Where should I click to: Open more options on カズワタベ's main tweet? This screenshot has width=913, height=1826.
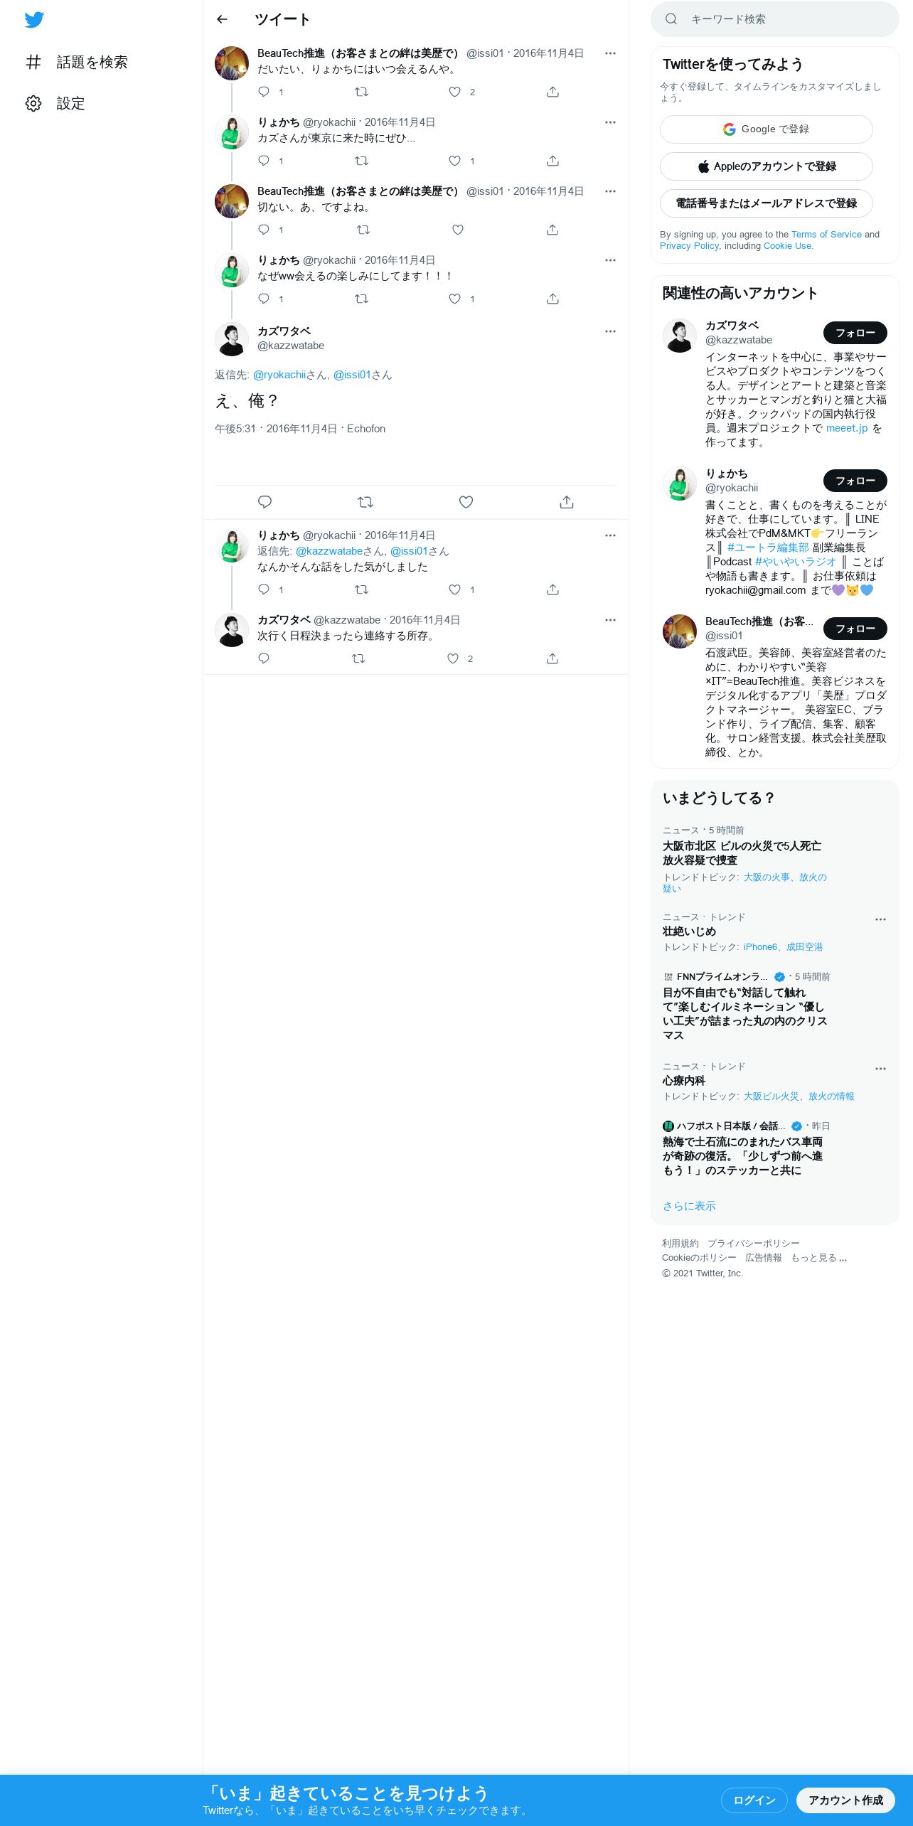pos(610,331)
